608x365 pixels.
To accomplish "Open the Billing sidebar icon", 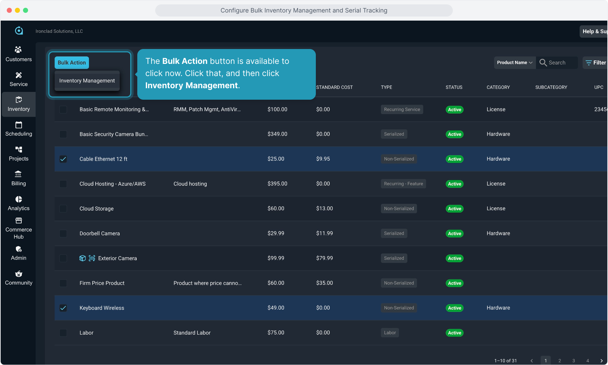I will [18, 174].
